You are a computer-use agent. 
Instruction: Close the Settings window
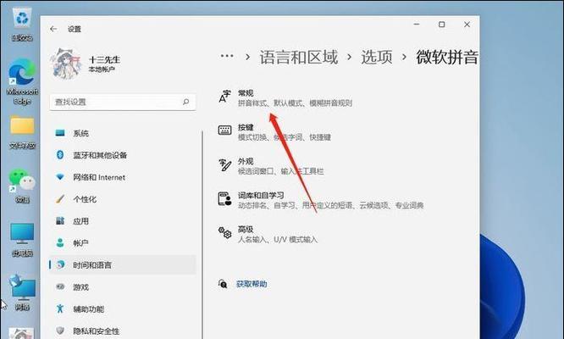tap(467, 24)
